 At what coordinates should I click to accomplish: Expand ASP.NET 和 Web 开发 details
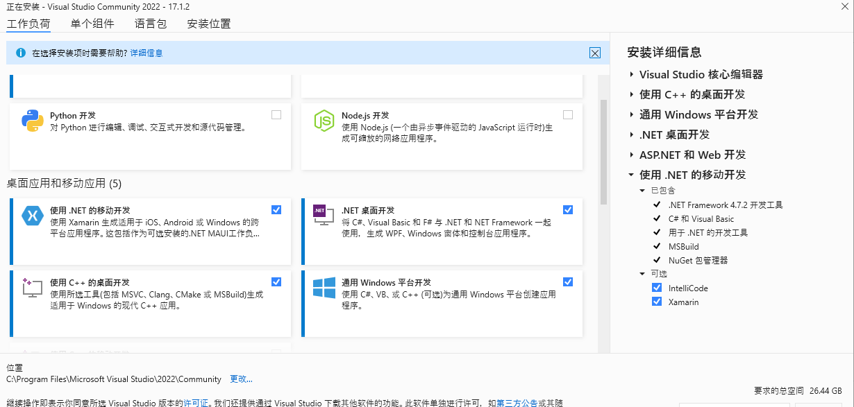[631, 155]
